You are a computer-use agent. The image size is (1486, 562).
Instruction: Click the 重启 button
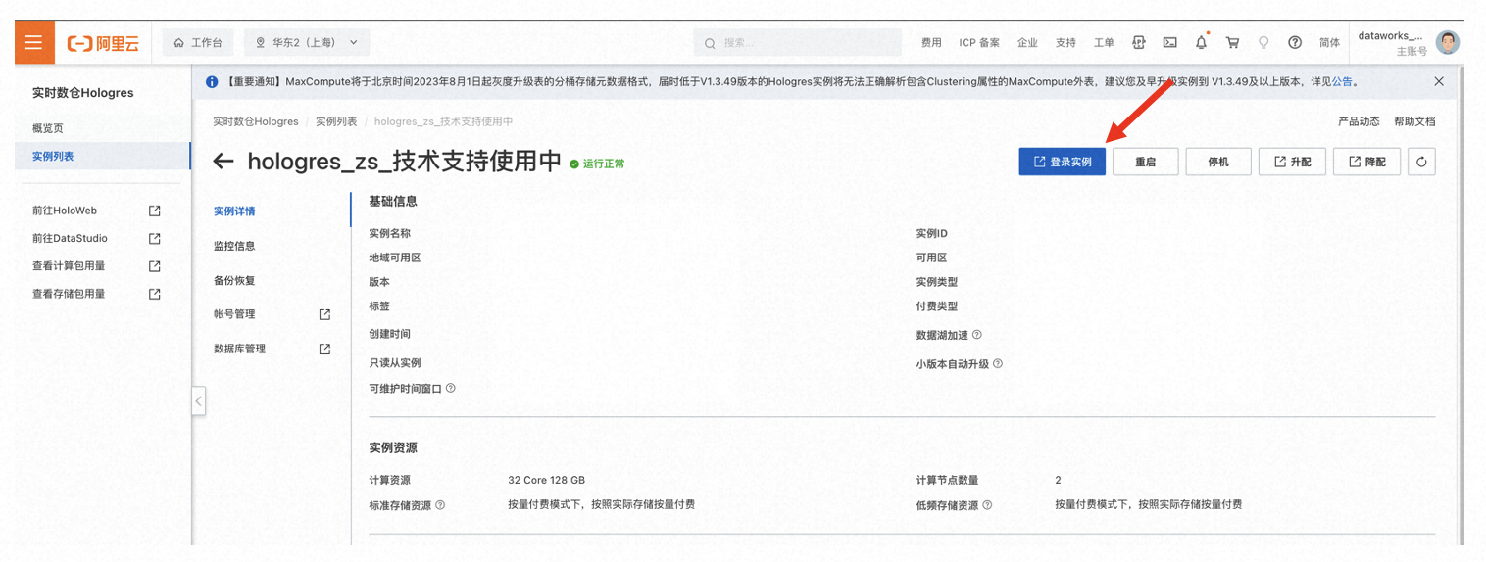[1146, 162]
